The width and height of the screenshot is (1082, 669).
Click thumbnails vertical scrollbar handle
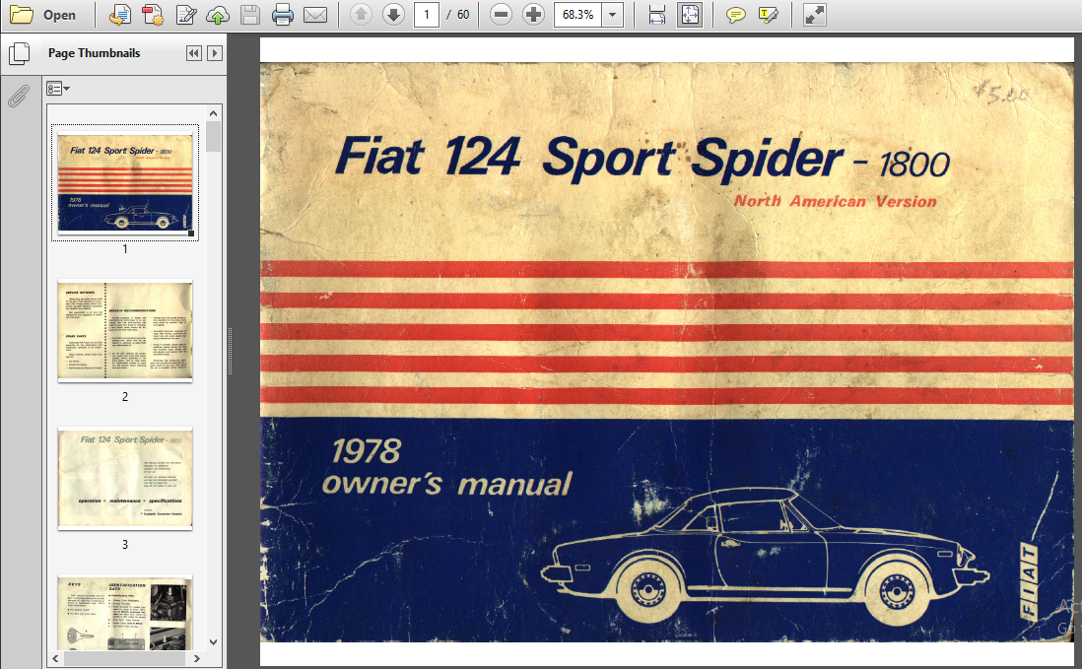[x=213, y=137]
